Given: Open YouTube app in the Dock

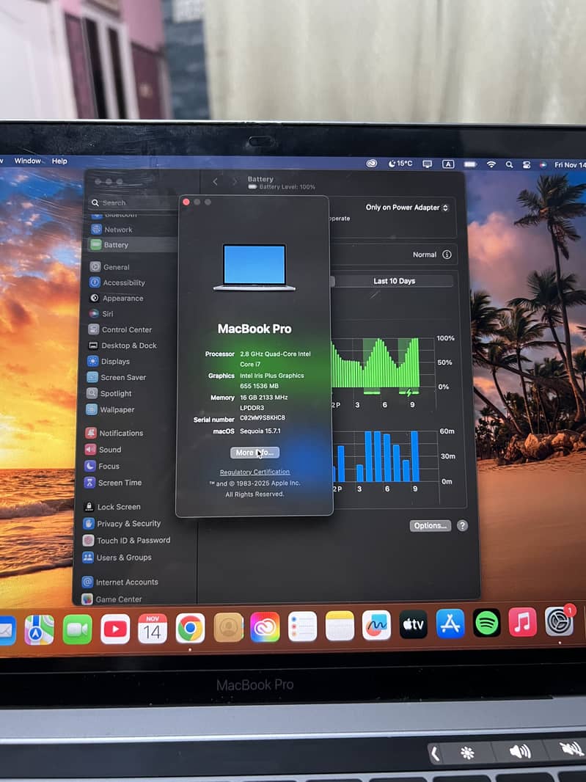Looking at the screenshot, I should coord(115,629).
